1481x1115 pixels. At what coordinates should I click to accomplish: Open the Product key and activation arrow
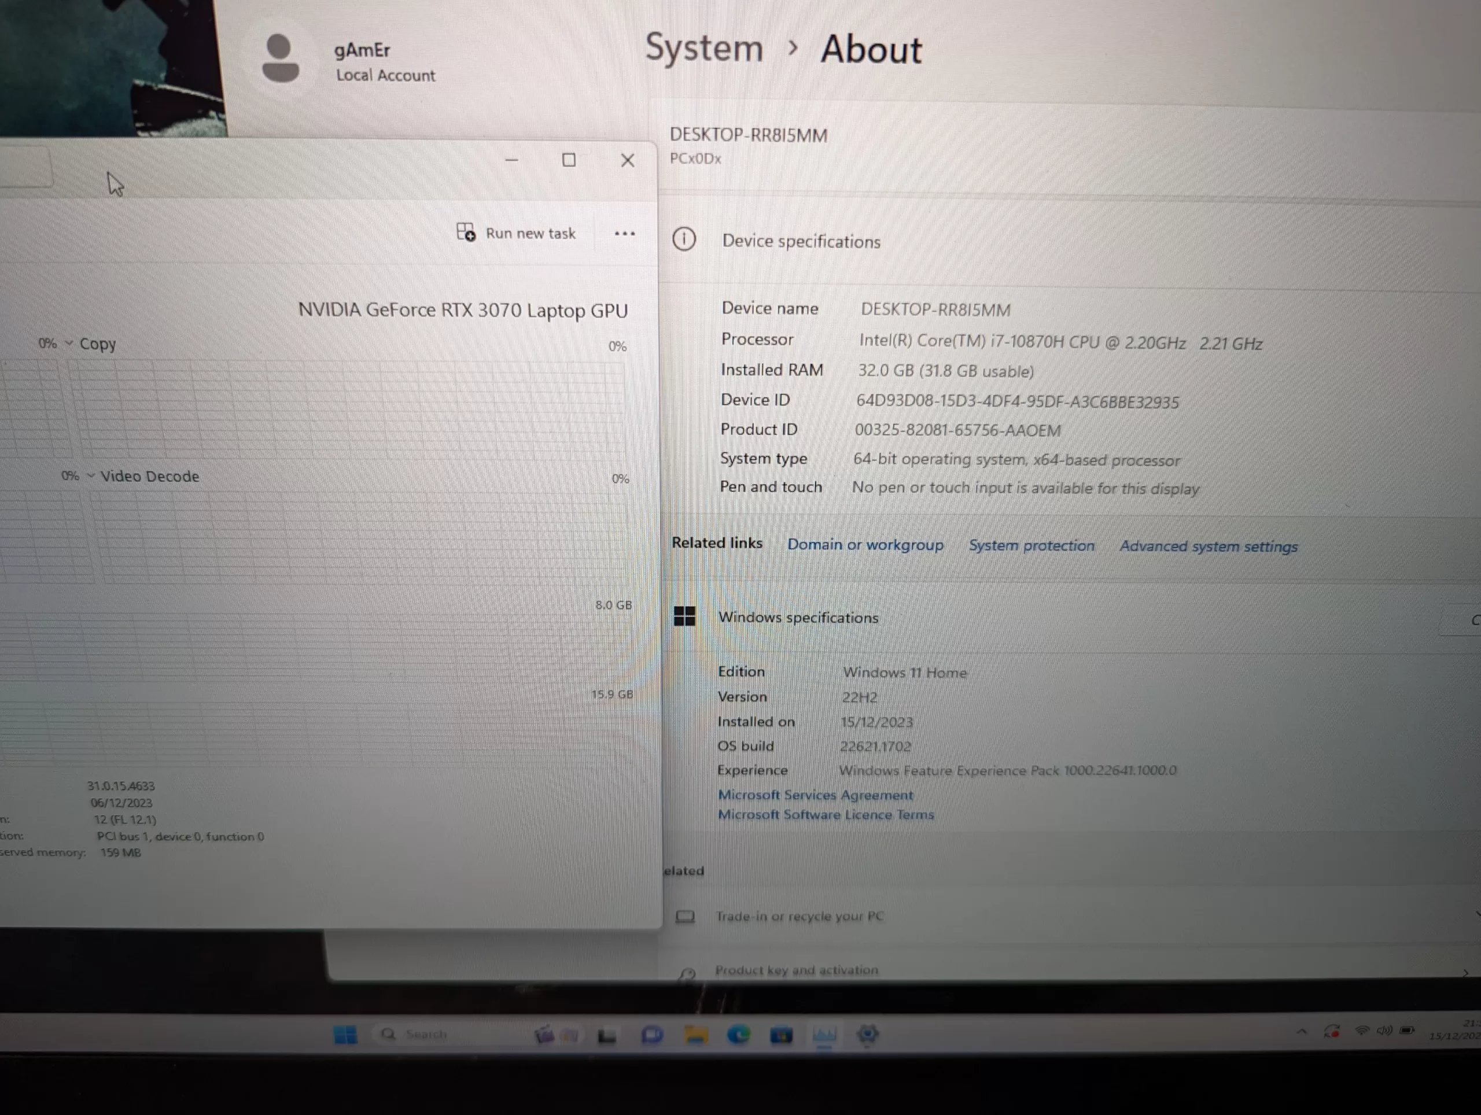tap(1465, 973)
